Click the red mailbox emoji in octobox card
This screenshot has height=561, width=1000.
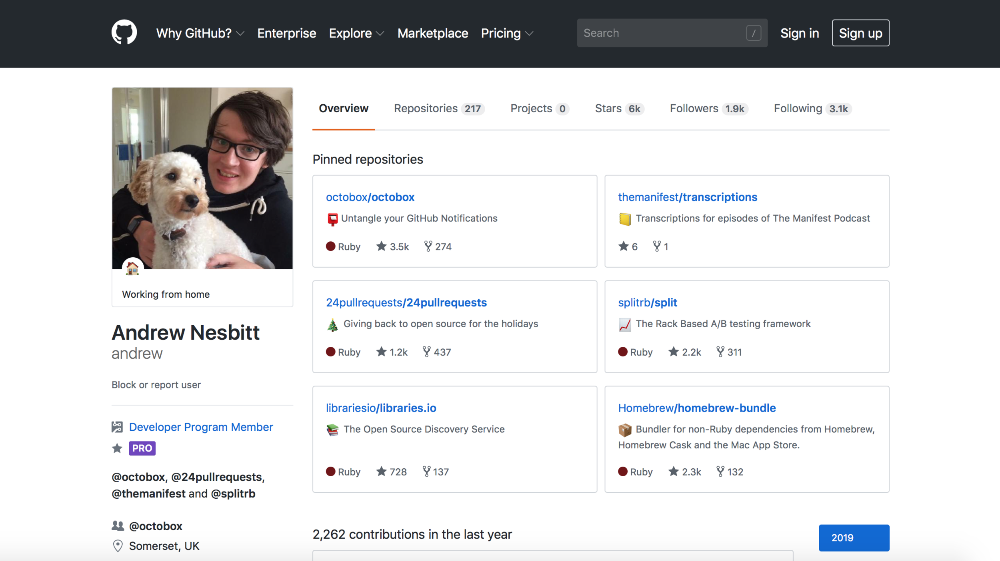[x=332, y=219]
